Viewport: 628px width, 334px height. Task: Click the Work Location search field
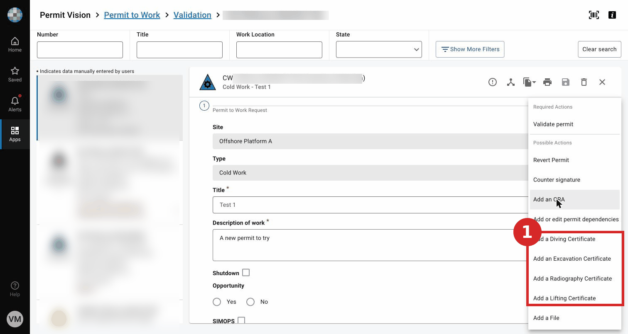[279, 50]
